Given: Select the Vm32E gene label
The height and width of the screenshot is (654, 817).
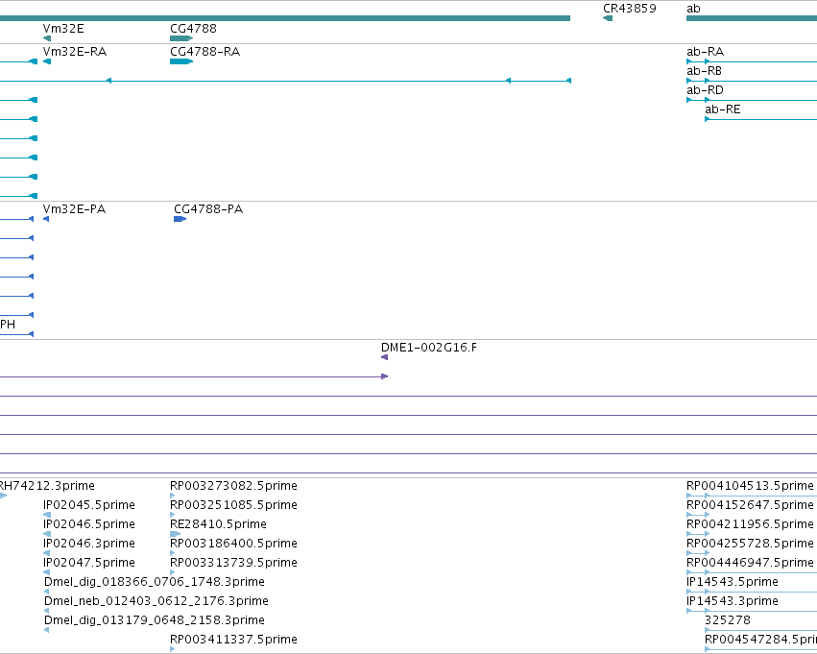Looking at the screenshot, I should pos(63,29).
